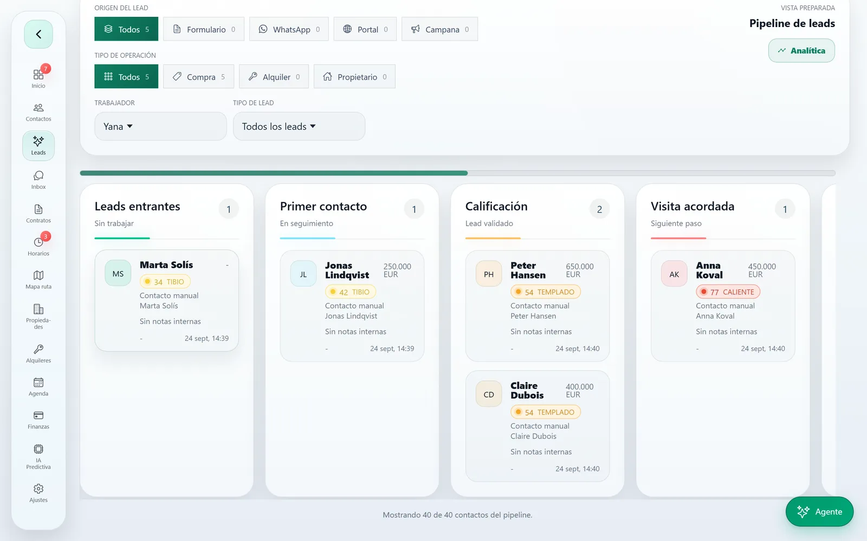Click the PH avatar on Peter's card
The height and width of the screenshot is (541, 867).
[x=489, y=274]
